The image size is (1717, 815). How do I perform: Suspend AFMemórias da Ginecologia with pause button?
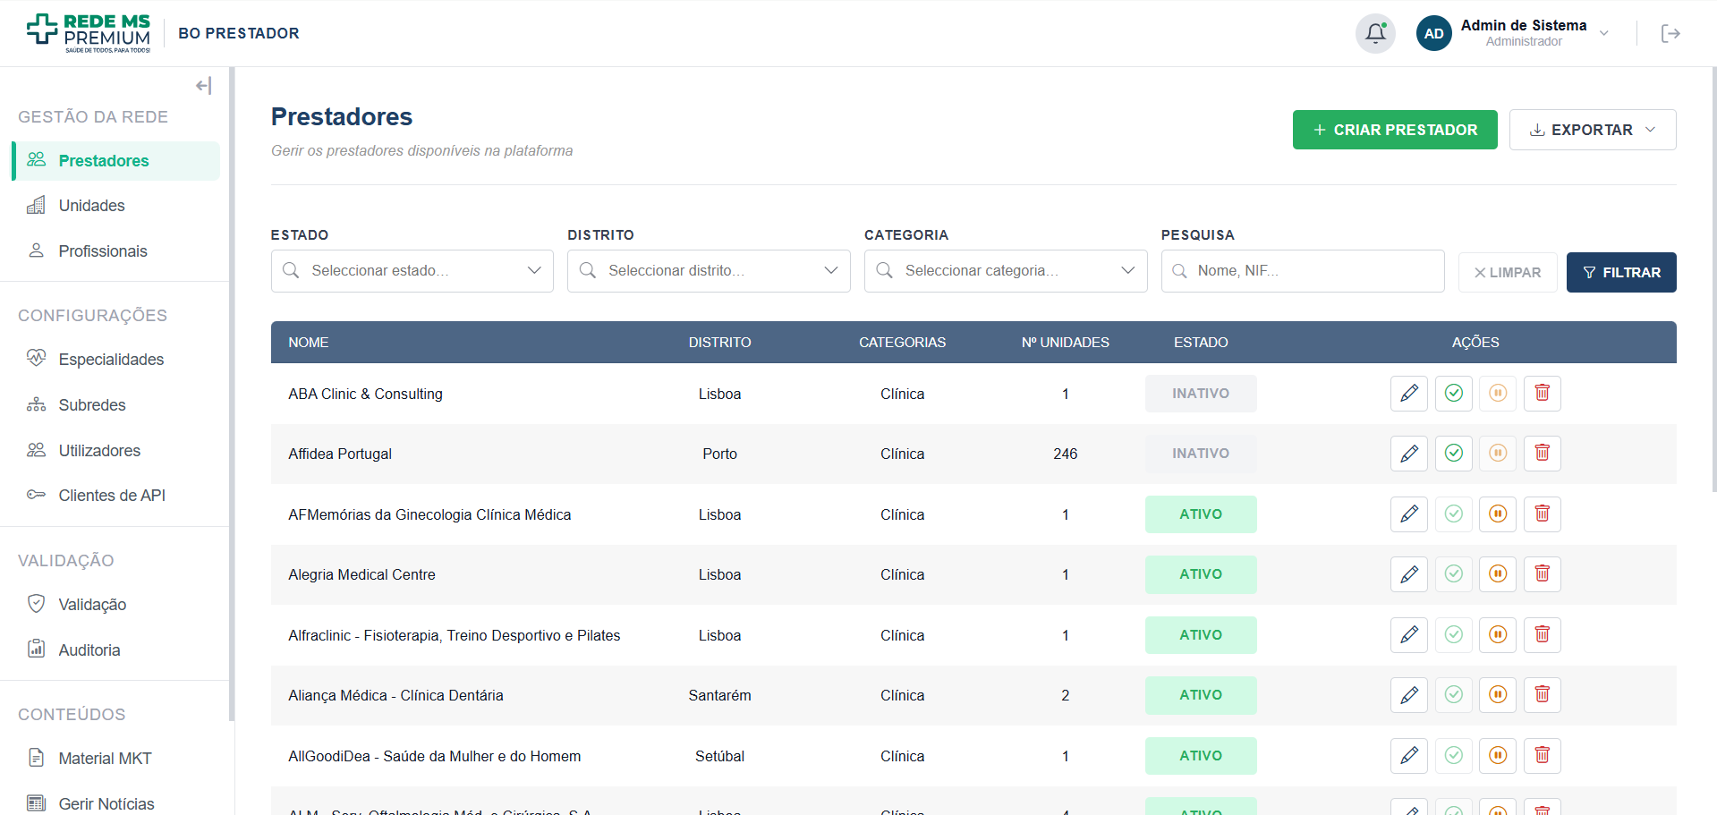click(1498, 514)
